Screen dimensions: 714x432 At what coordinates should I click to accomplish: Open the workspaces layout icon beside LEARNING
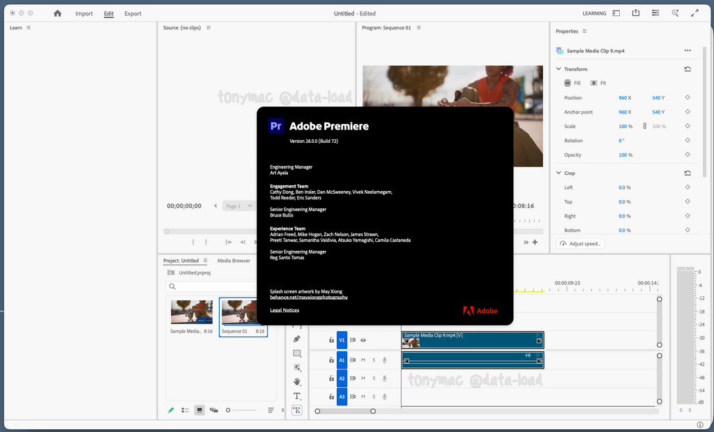coord(616,13)
